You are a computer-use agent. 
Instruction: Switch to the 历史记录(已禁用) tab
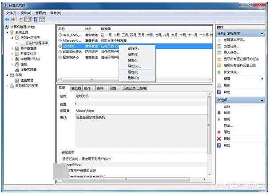tap(135, 88)
